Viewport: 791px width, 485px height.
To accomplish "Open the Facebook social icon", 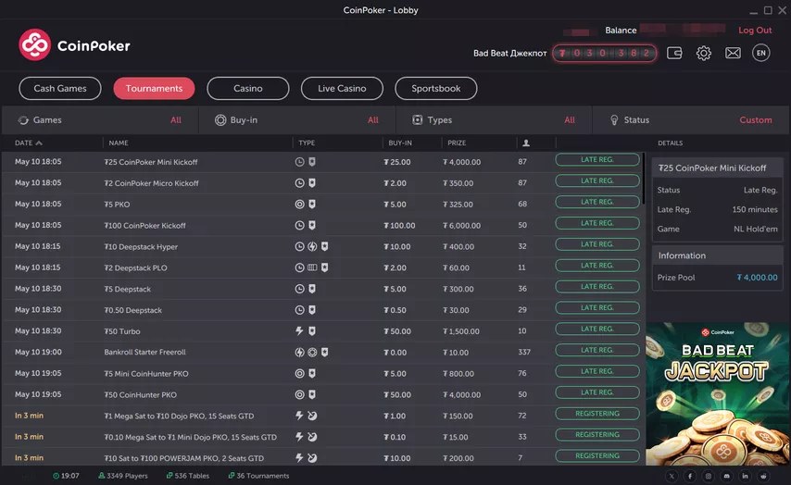I will tap(690, 476).
